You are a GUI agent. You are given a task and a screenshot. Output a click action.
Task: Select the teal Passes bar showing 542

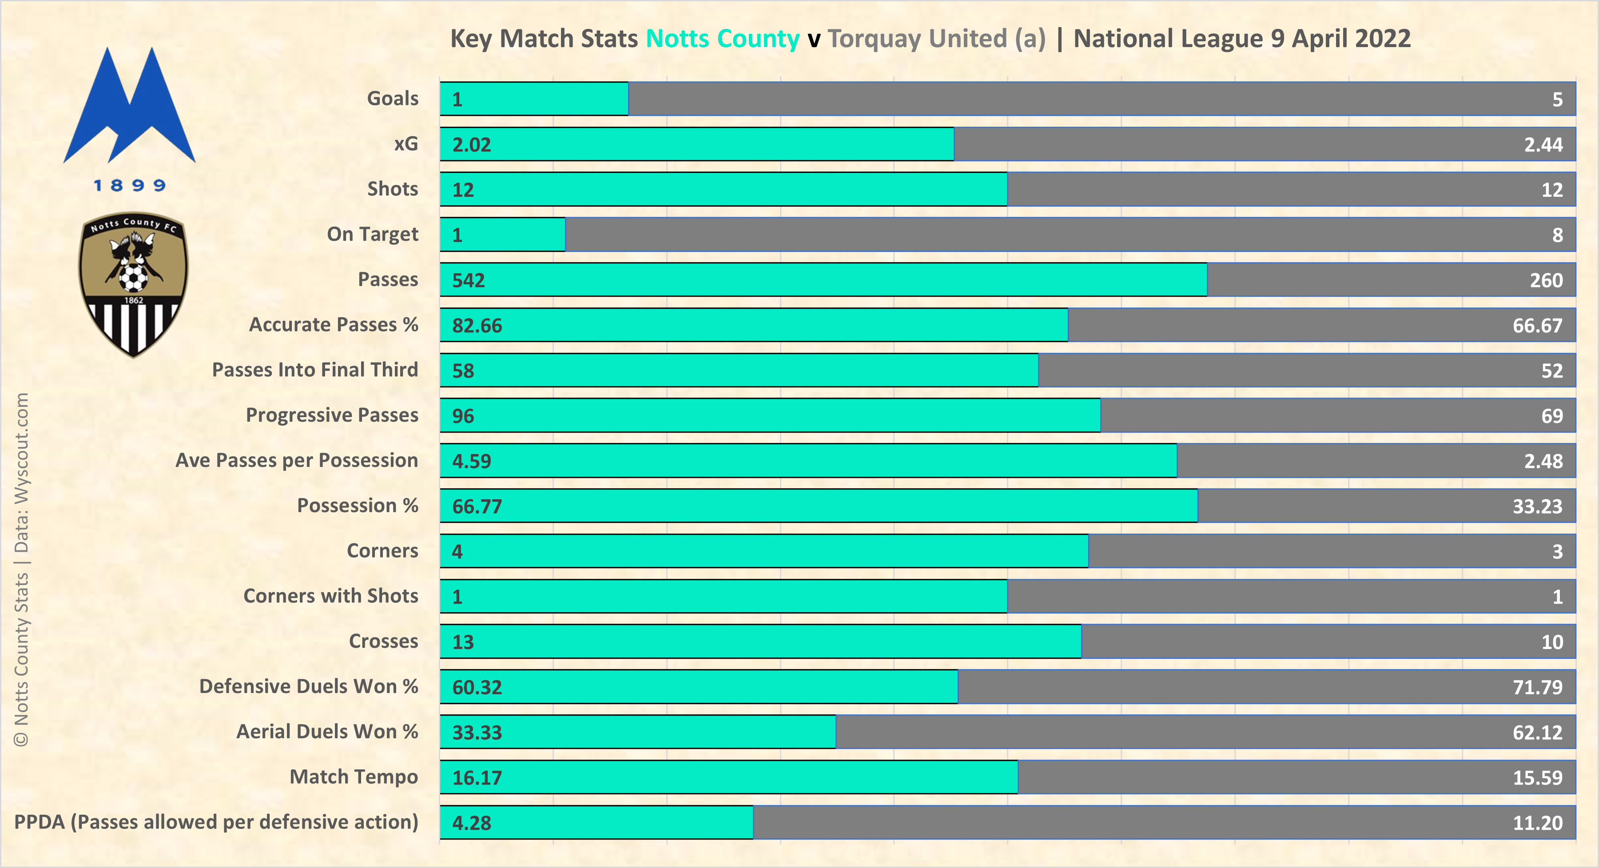click(x=823, y=280)
